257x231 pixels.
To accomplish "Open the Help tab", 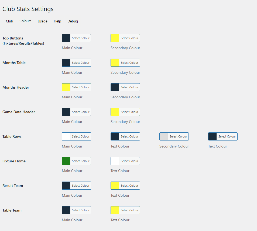I will click(57, 21).
